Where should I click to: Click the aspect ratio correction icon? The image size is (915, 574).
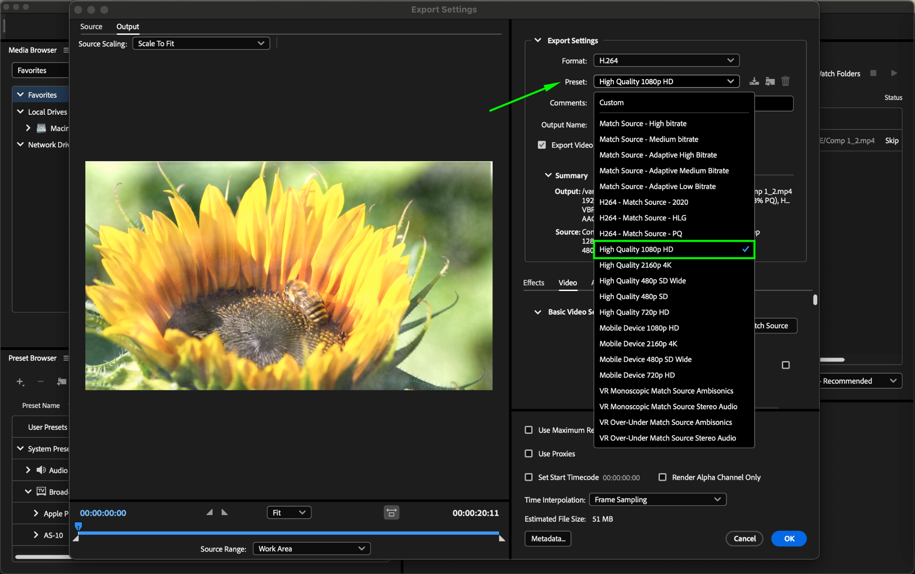click(391, 513)
